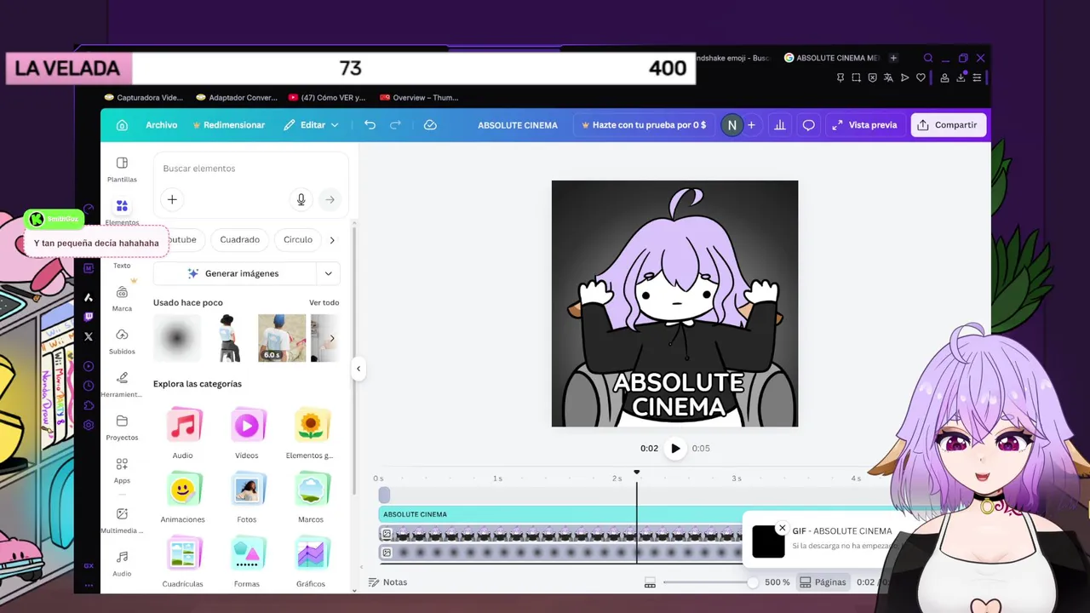1090x613 pixels.
Task: Open the Videos category tile
Action: pyautogui.click(x=247, y=433)
